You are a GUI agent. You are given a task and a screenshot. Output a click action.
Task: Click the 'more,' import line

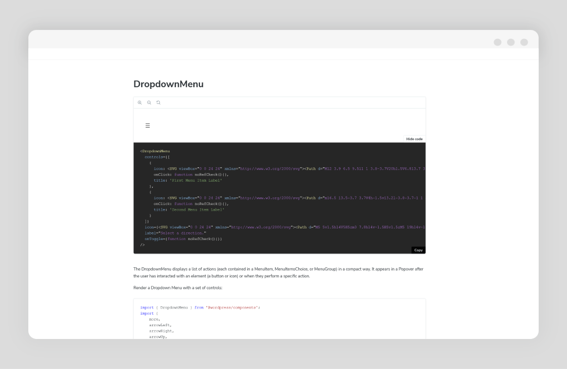[x=154, y=320]
